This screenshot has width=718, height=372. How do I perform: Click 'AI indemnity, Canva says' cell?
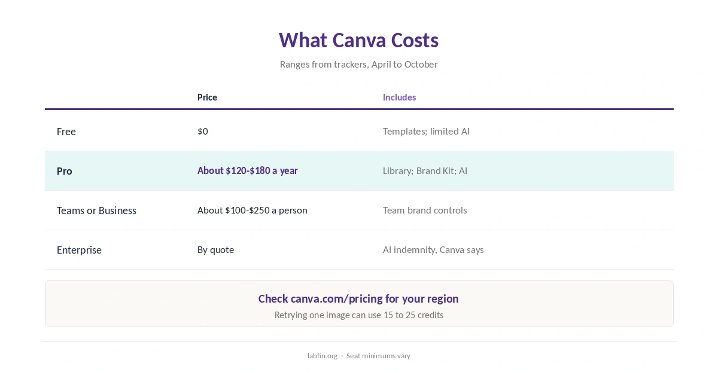coord(433,249)
